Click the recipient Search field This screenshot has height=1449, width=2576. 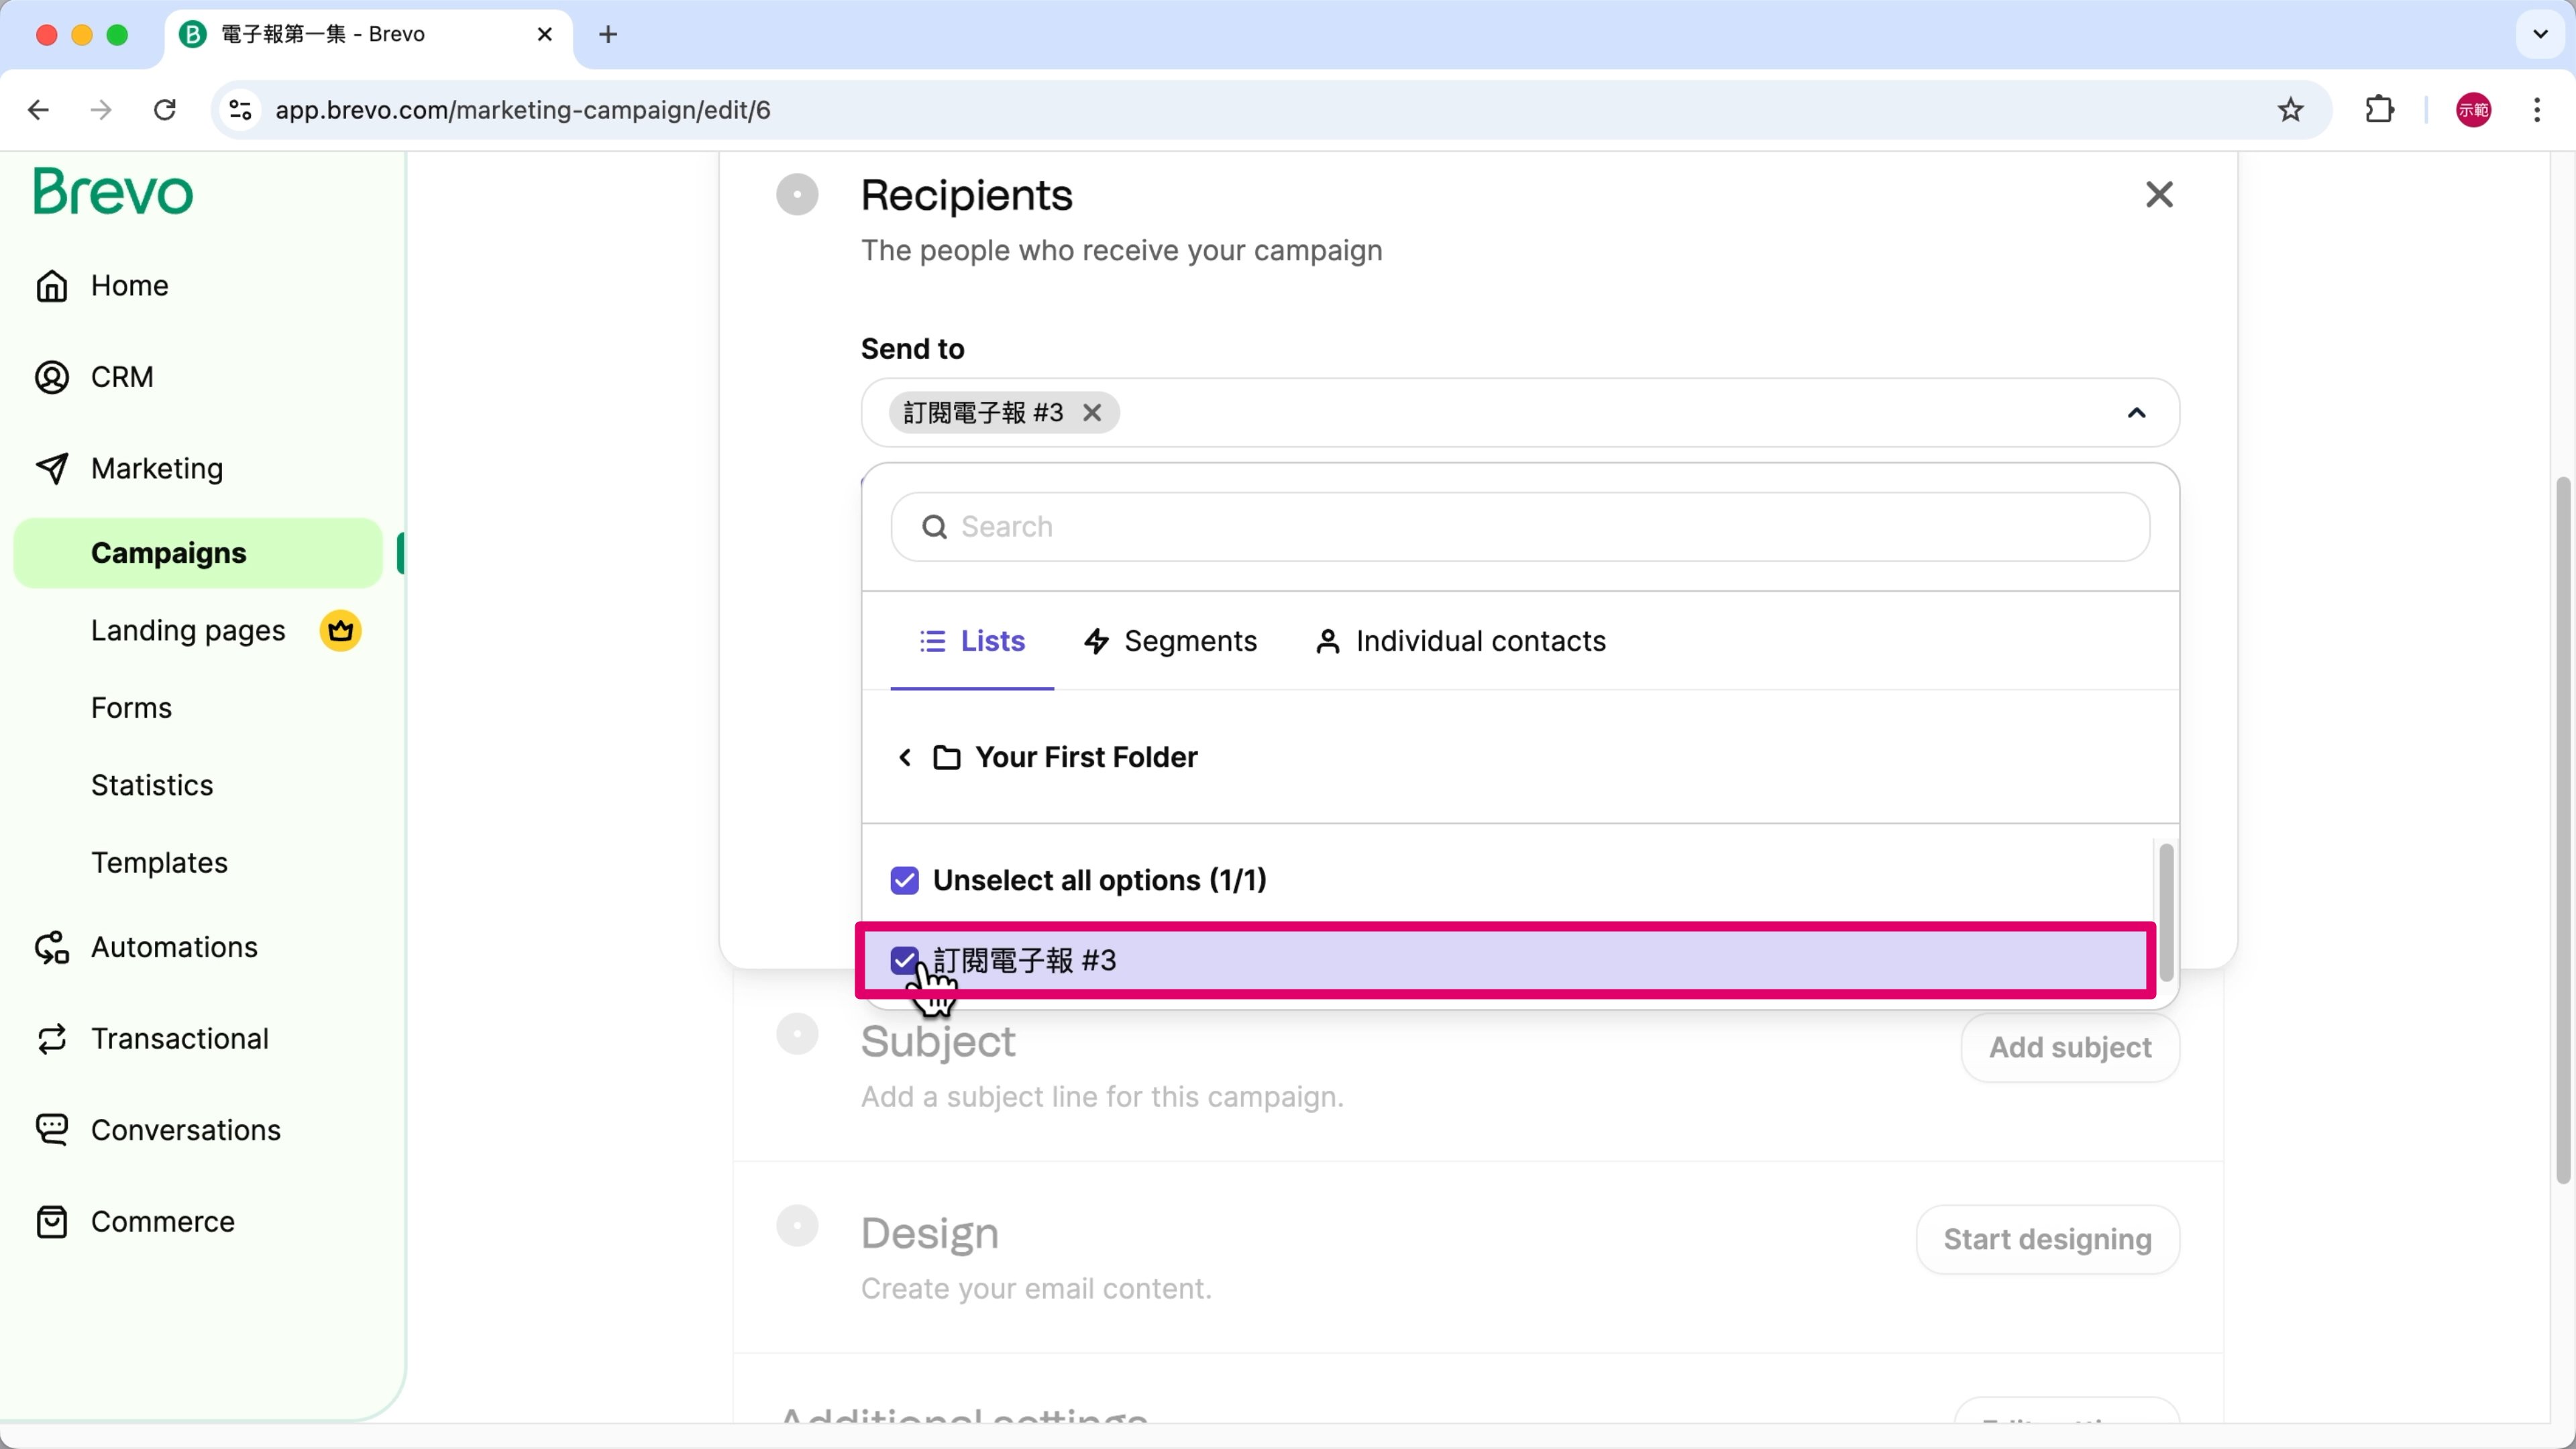[x=1520, y=527]
